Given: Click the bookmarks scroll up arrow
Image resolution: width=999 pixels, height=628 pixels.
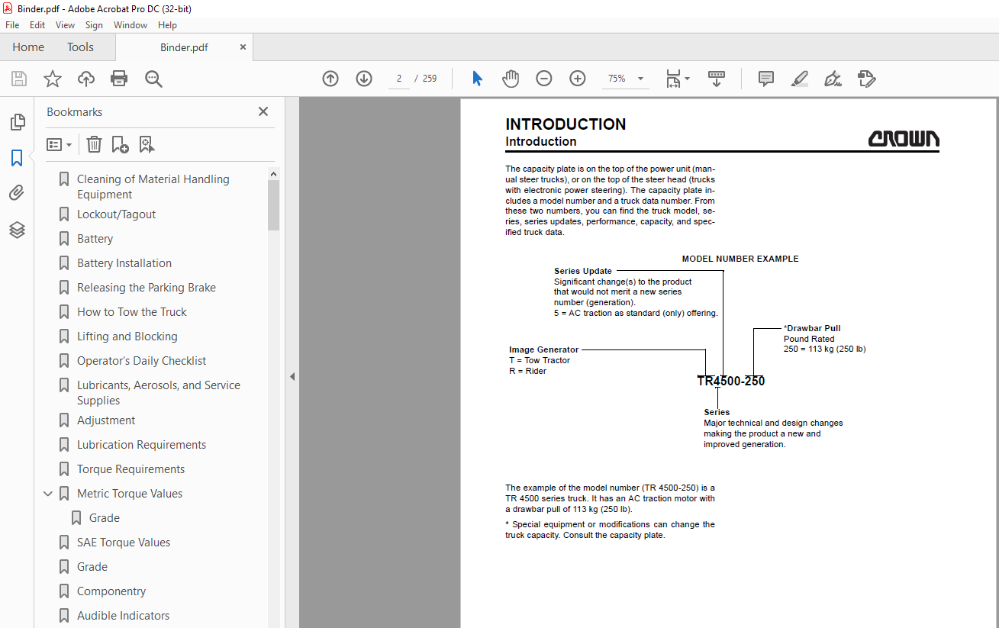Looking at the screenshot, I should [274, 174].
